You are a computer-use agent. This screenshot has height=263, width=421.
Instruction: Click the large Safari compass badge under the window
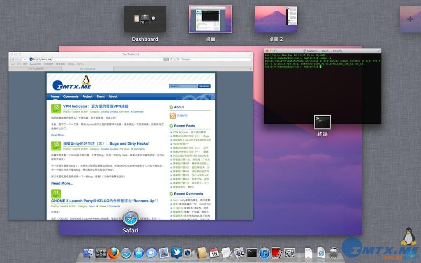[131, 219]
